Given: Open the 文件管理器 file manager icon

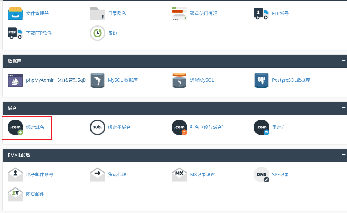Looking at the screenshot, I should 15,14.
